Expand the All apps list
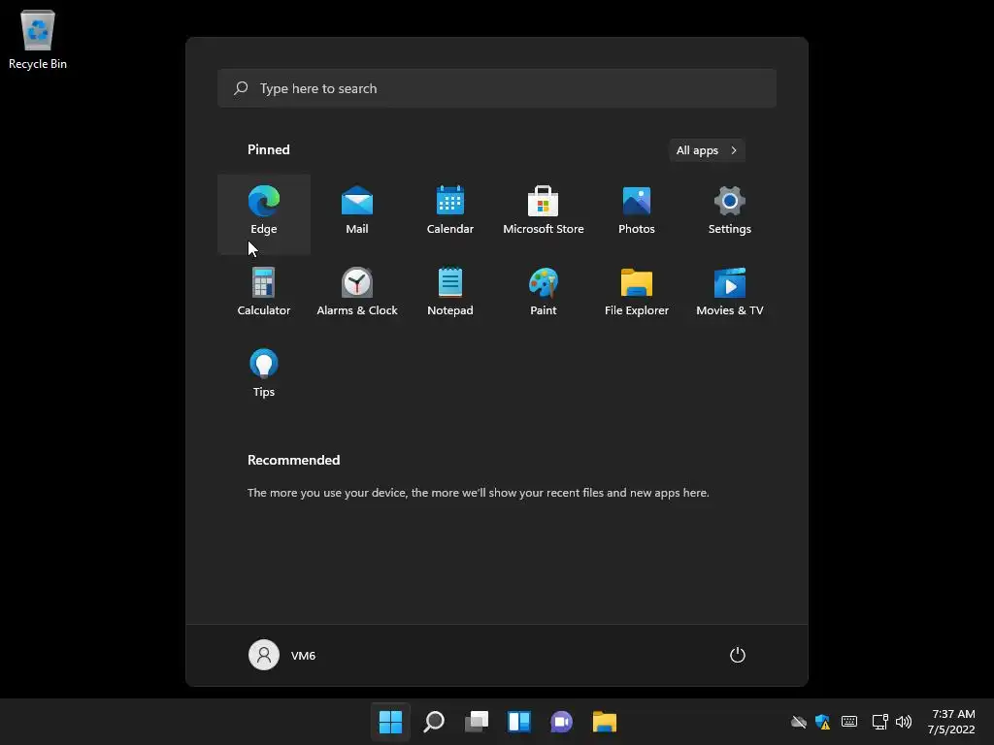Viewport: 994px width, 745px height. click(x=707, y=150)
